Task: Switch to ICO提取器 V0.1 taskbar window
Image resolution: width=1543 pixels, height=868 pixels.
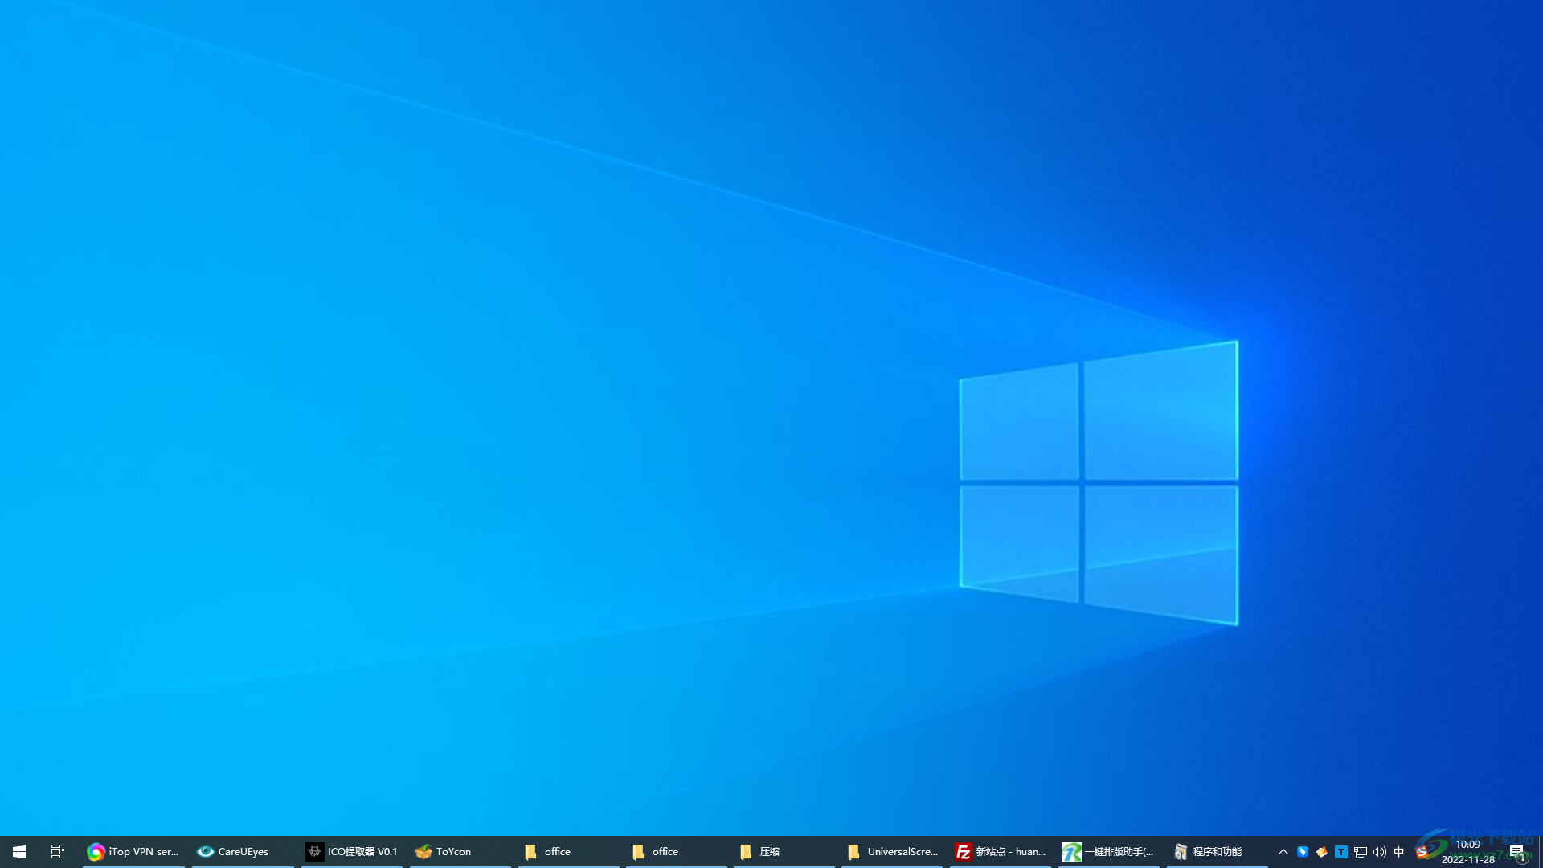Action: (x=352, y=851)
